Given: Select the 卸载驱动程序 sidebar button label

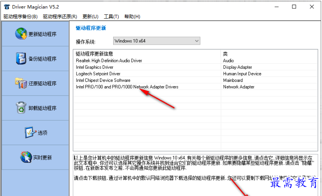Looking at the screenshot, I should (42, 108).
